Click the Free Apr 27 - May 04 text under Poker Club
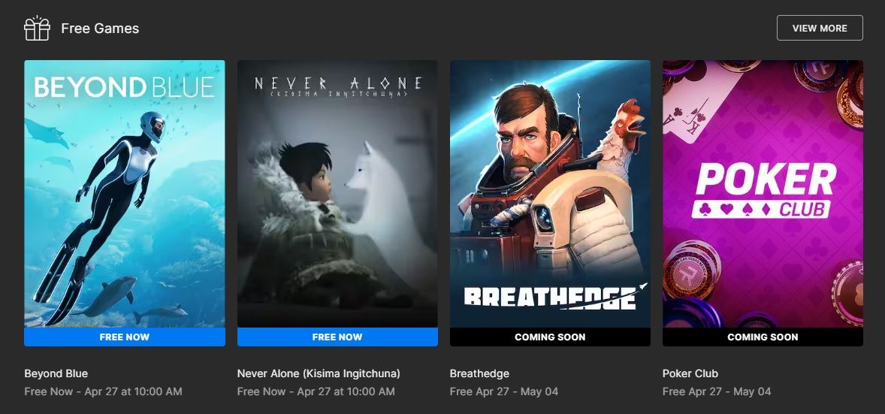The width and height of the screenshot is (885, 414). point(717,391)
